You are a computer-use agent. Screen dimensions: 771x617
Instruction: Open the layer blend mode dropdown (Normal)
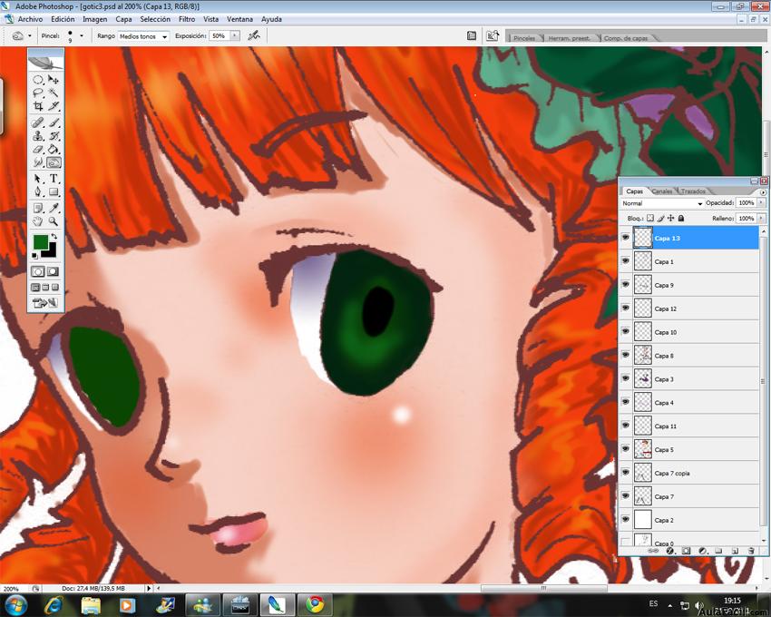click(x=662, y=203)
